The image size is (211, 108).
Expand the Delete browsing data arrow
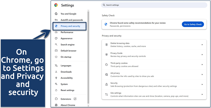coord(202,45)
